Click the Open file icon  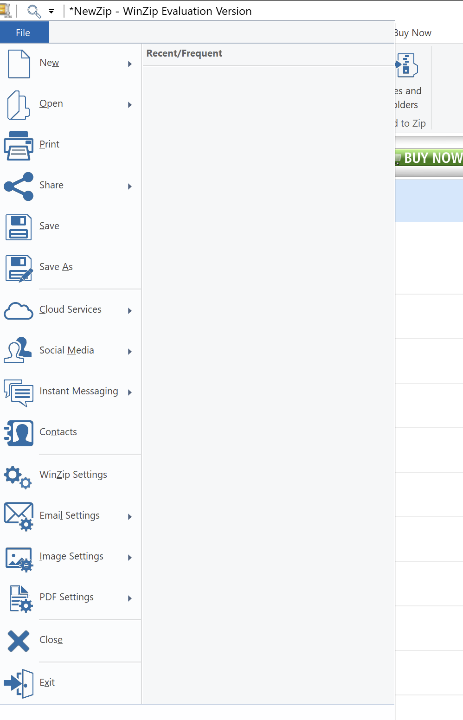(19, 105)
